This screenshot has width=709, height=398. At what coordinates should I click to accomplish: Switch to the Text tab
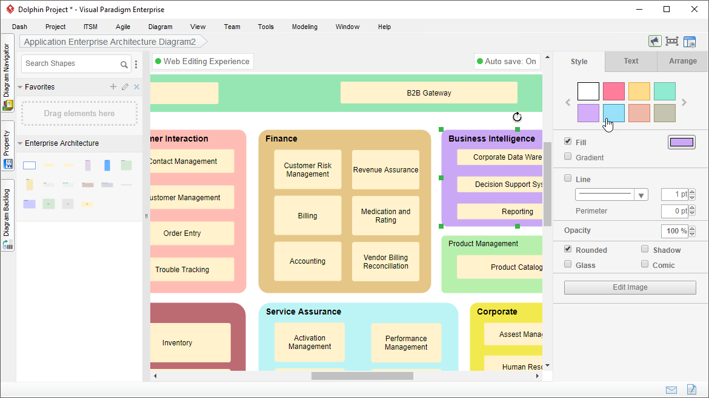[x=631, y=61]
